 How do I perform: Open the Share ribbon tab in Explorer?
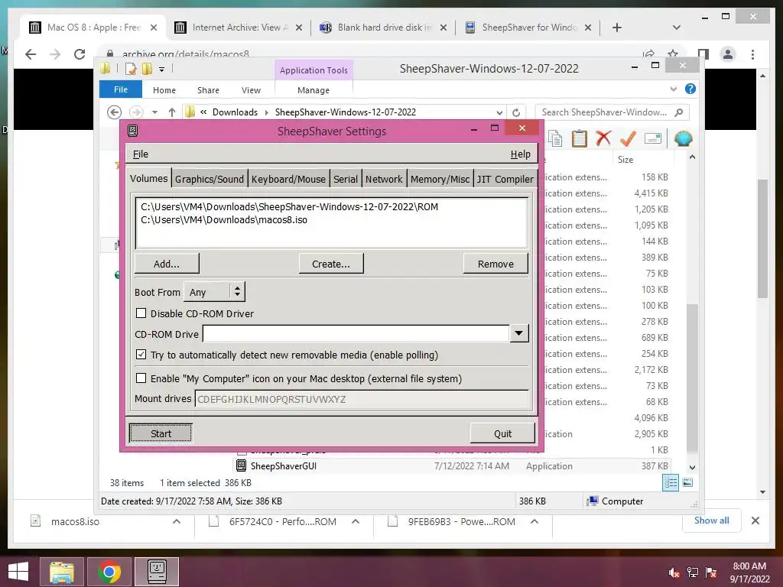(x=208, y=90)
